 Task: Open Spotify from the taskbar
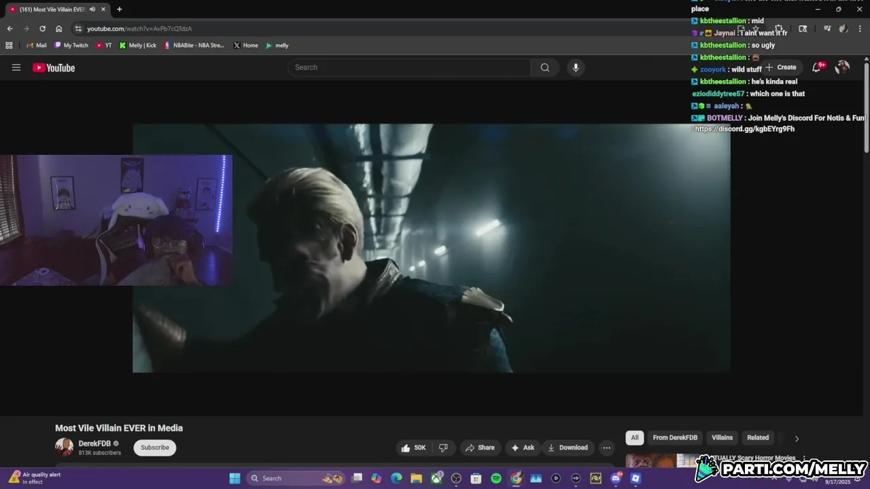496,478
